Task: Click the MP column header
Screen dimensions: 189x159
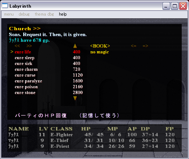Action: [113, 129]
